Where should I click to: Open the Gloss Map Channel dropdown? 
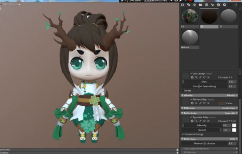pyautogui.click(x=224, y=77)
